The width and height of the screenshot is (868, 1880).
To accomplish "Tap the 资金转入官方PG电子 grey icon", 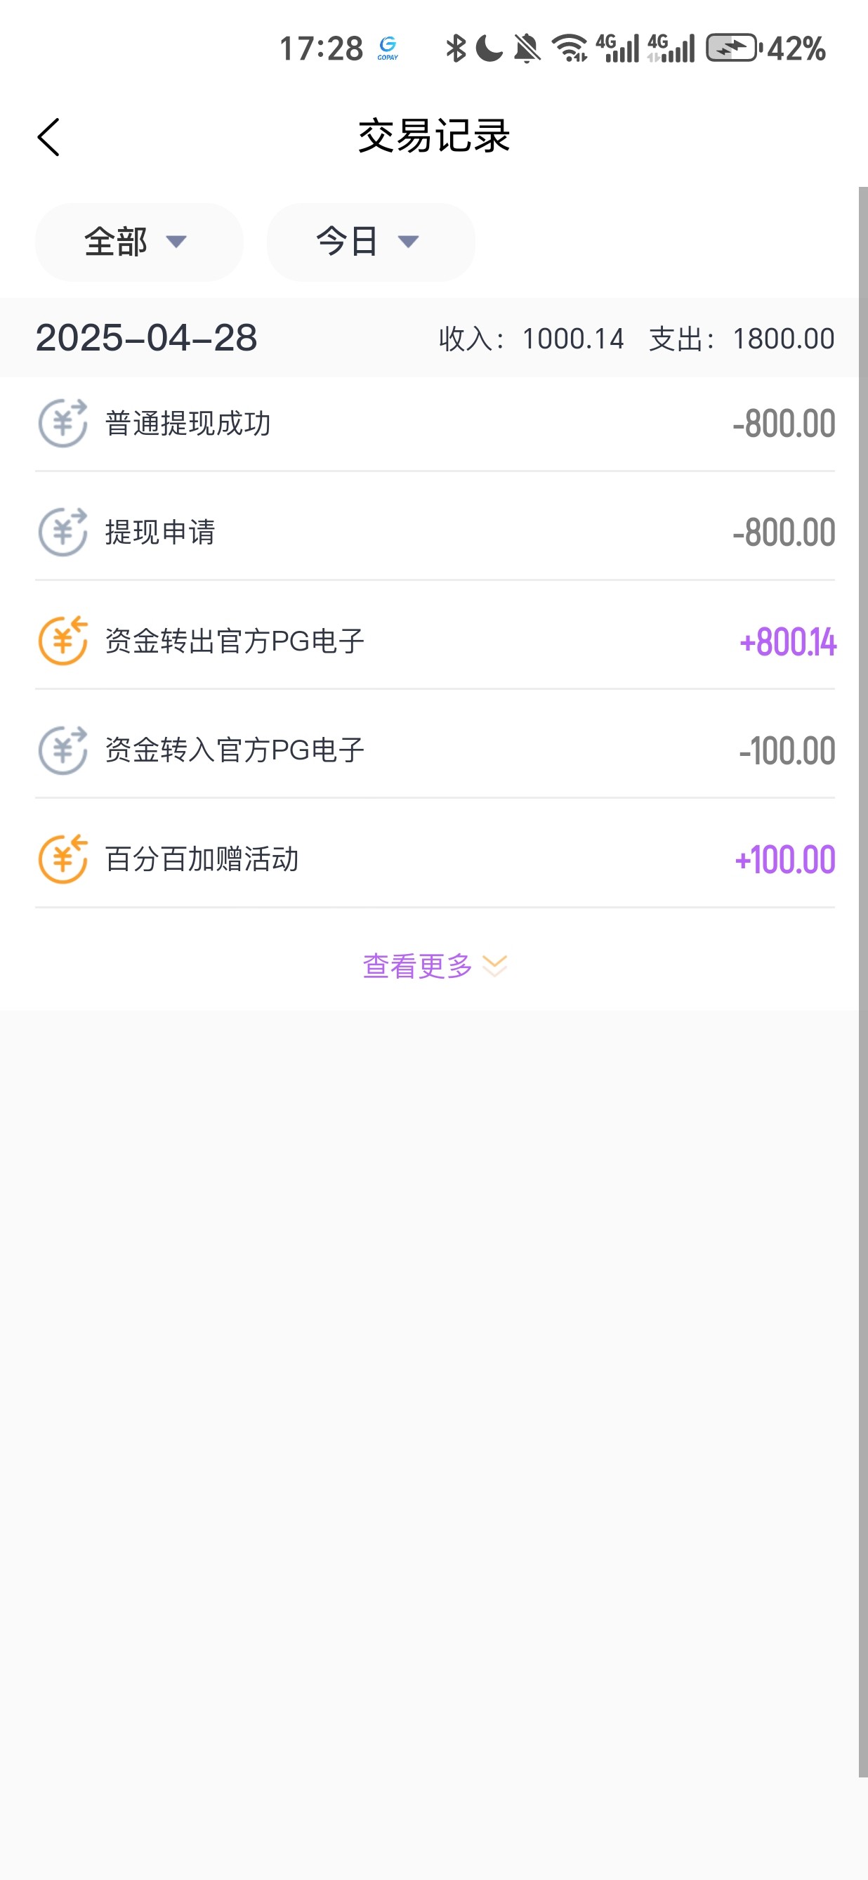I will pyautogui.click(x=63, y=750).
